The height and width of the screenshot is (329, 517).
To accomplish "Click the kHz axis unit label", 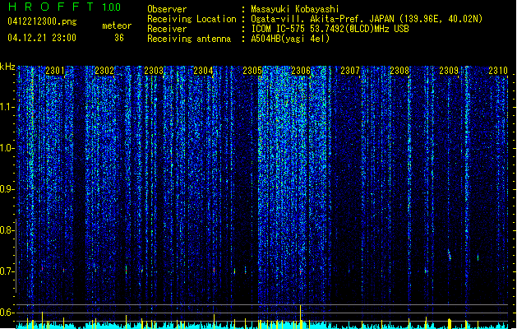I will pyautogui.click(x=7, y=67).
